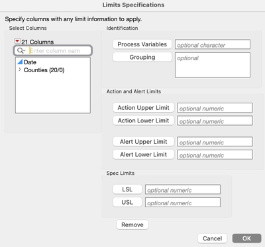Select the Grouping optional list box
The height and width of the screenshot is (247, 265).
pos(213,65)
